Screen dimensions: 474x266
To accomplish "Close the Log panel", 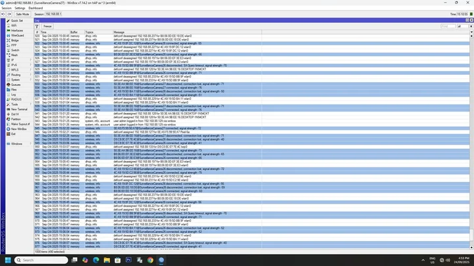I will pyautogui.click(x=471, y=20).
